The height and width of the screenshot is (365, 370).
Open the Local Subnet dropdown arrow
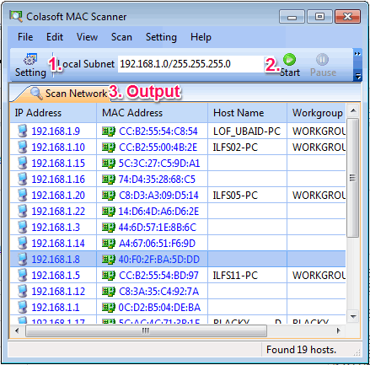pos(265,64)
